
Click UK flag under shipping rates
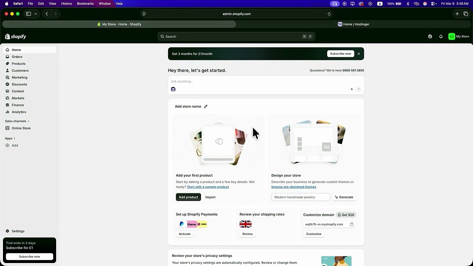245,224
